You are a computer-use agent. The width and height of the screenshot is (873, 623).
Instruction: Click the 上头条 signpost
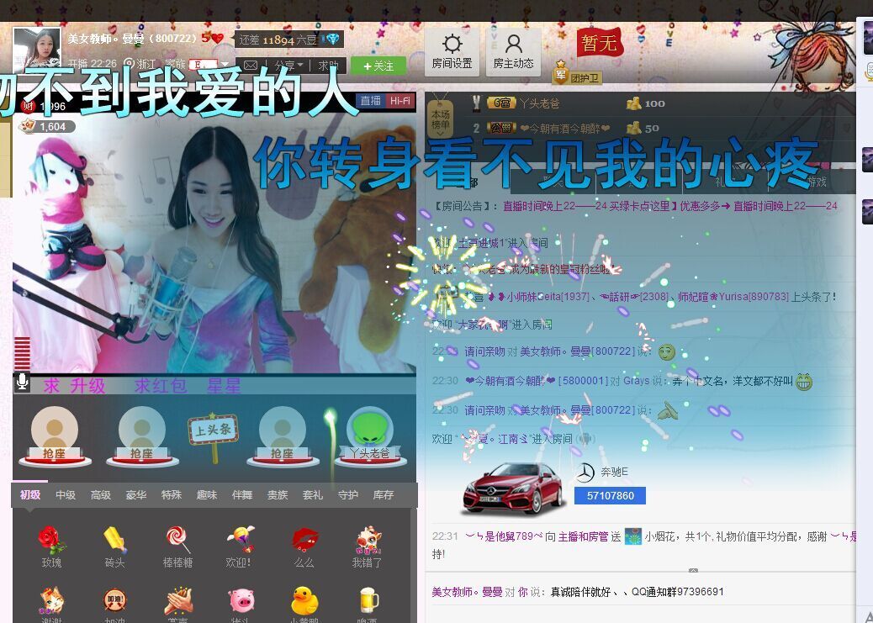coord(214,437)
